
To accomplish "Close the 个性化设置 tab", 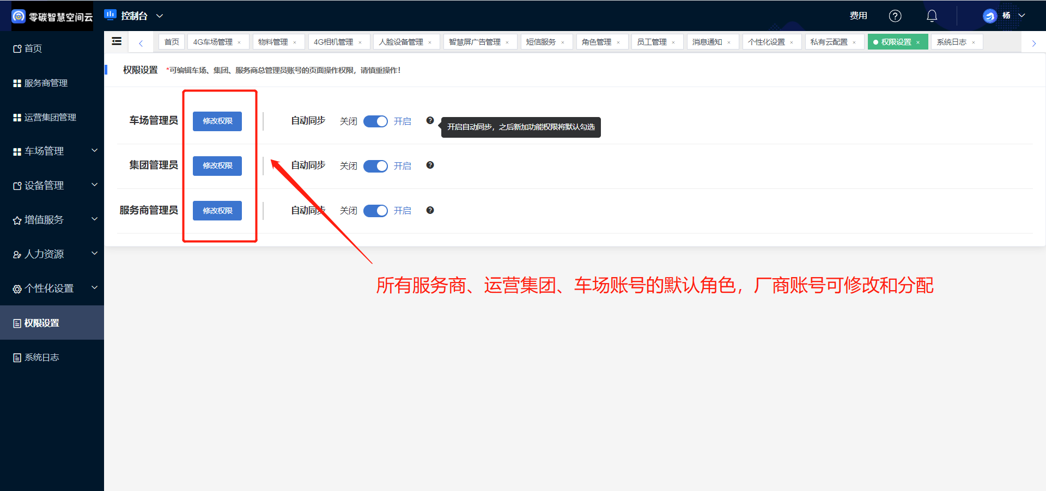I will coord(792,42).
